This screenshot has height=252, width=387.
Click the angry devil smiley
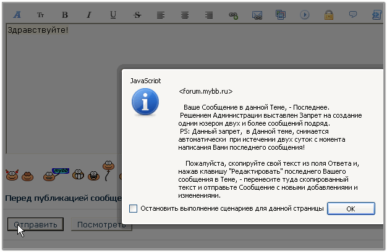12,175
